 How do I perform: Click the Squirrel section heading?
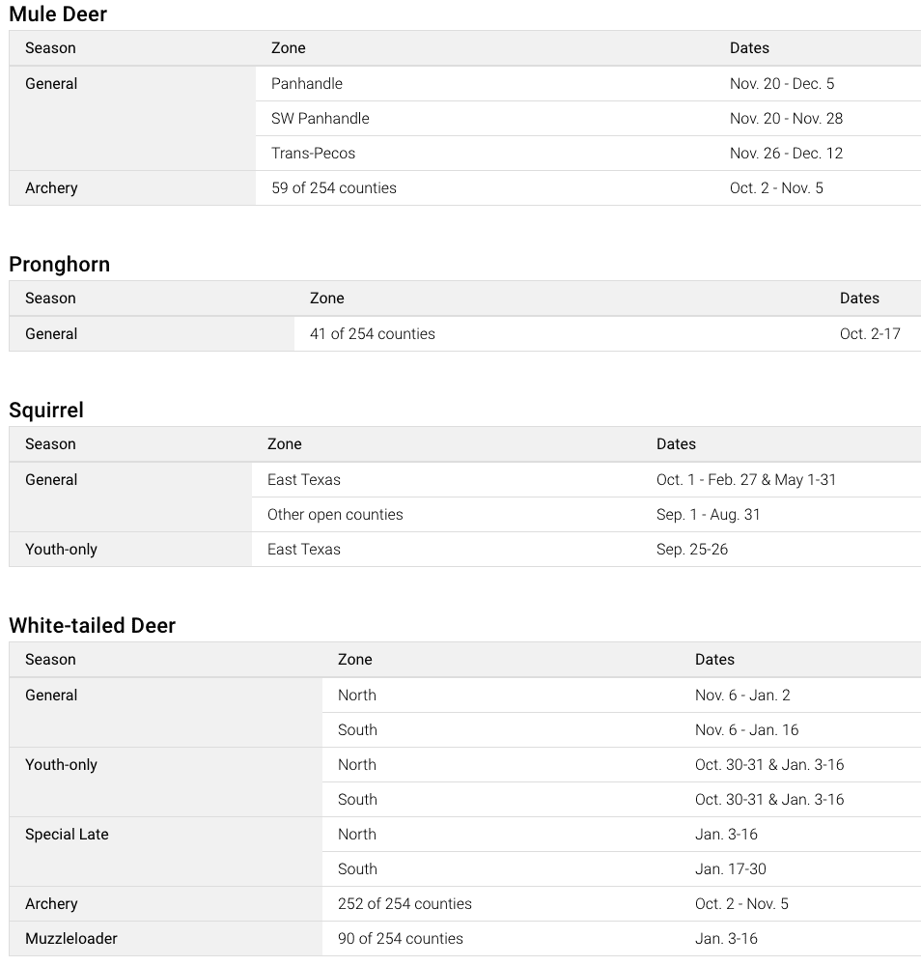click(x=46, y=411)
